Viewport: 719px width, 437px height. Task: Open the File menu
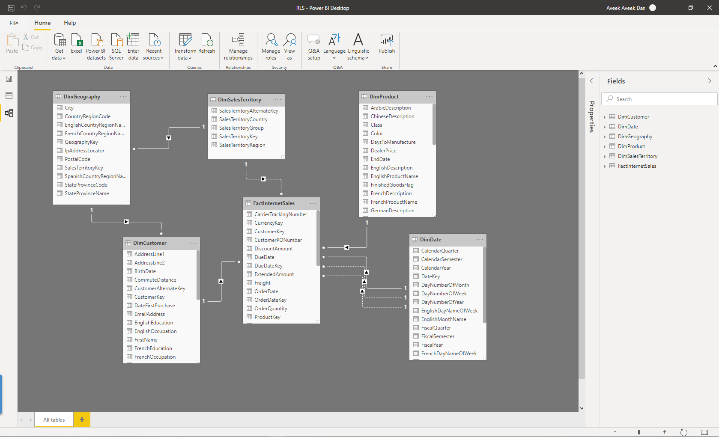[14, 23]
